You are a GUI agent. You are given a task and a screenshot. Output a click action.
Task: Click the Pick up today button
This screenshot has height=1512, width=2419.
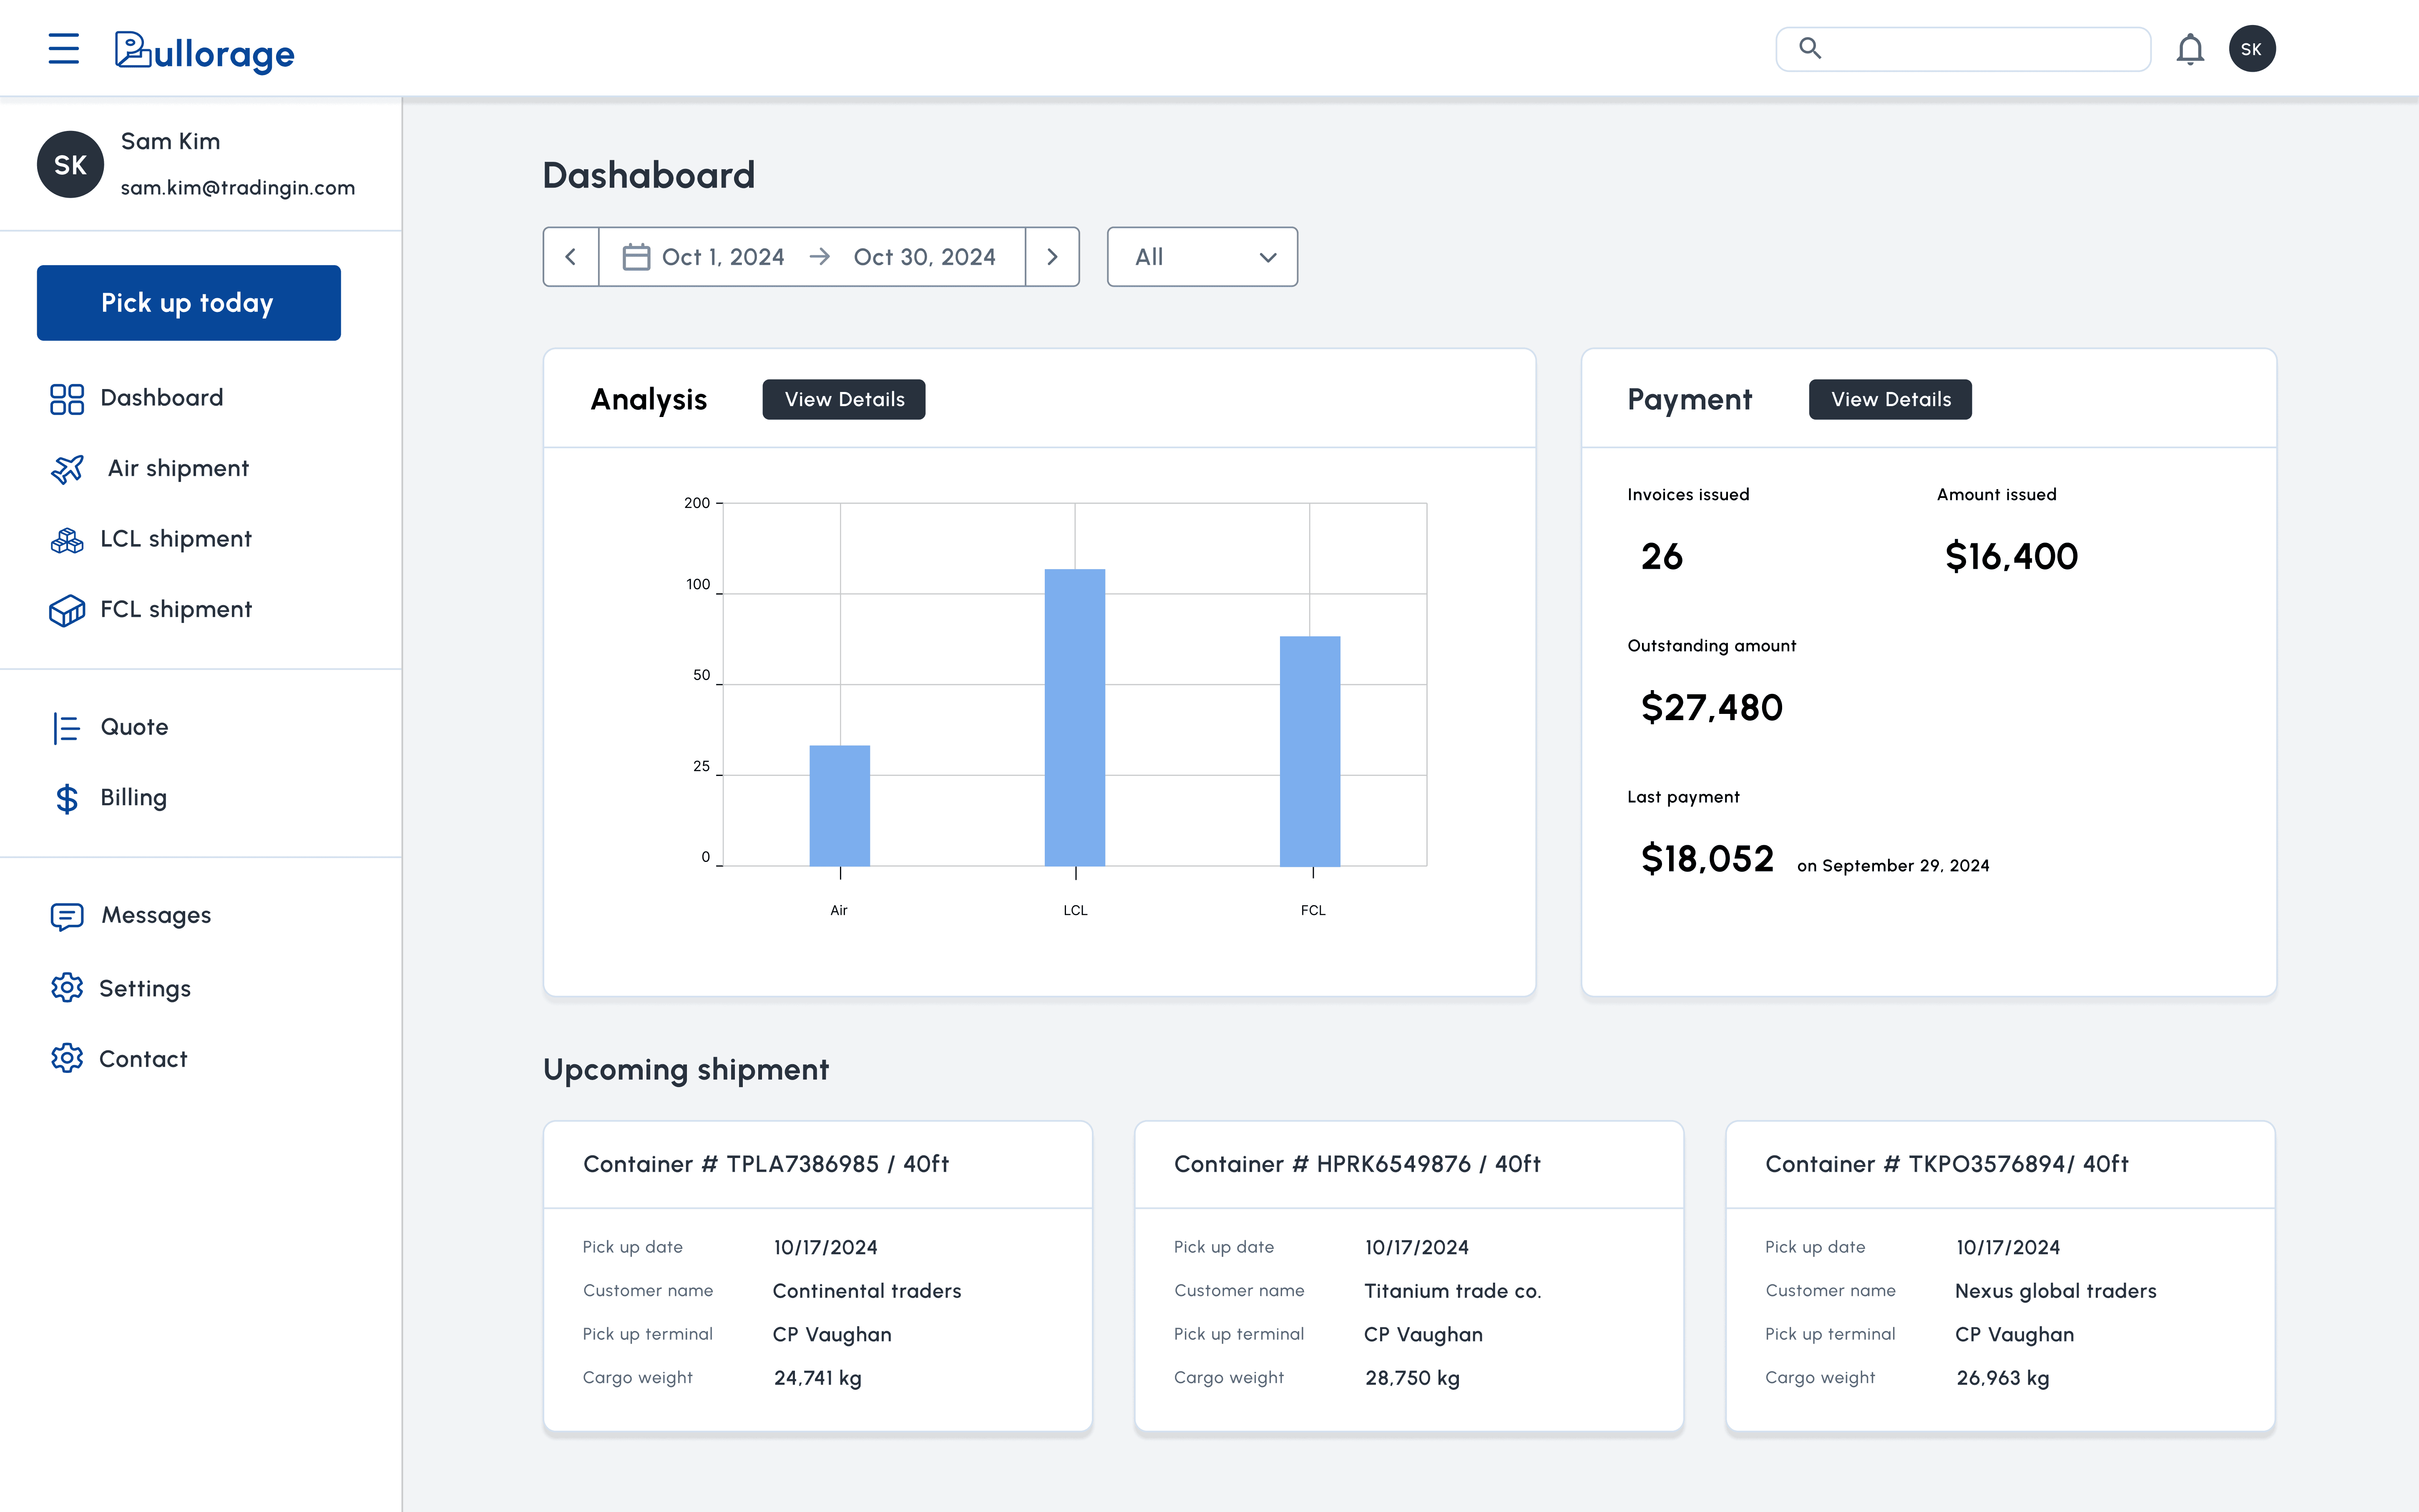click(x=188, y=303)
